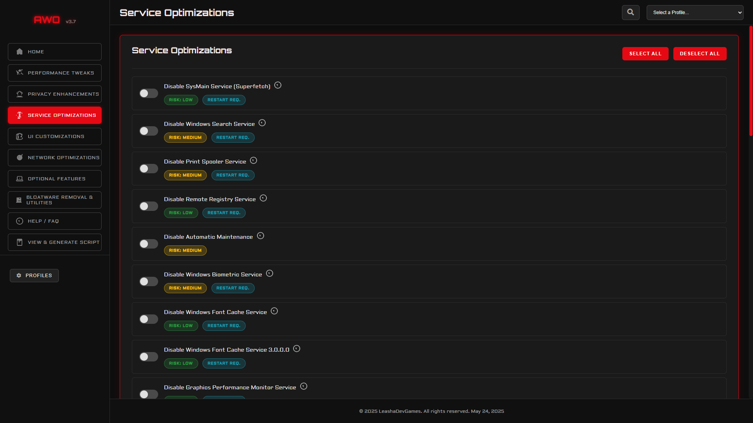Open Performance Tweaks section
This screenshot has height=423, width=753.
click(55, 73)
